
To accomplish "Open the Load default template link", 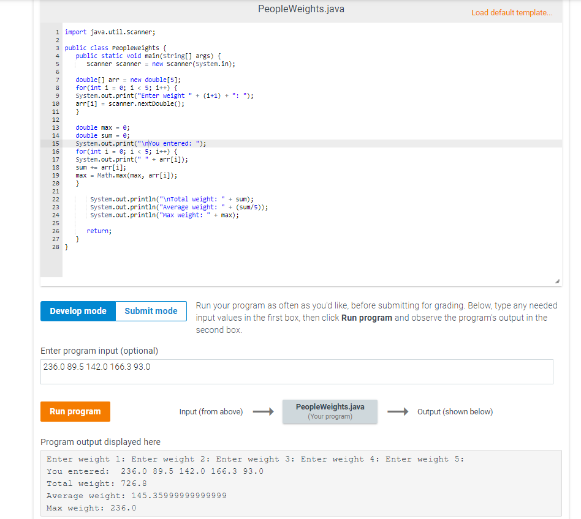I will click(512, 12).
